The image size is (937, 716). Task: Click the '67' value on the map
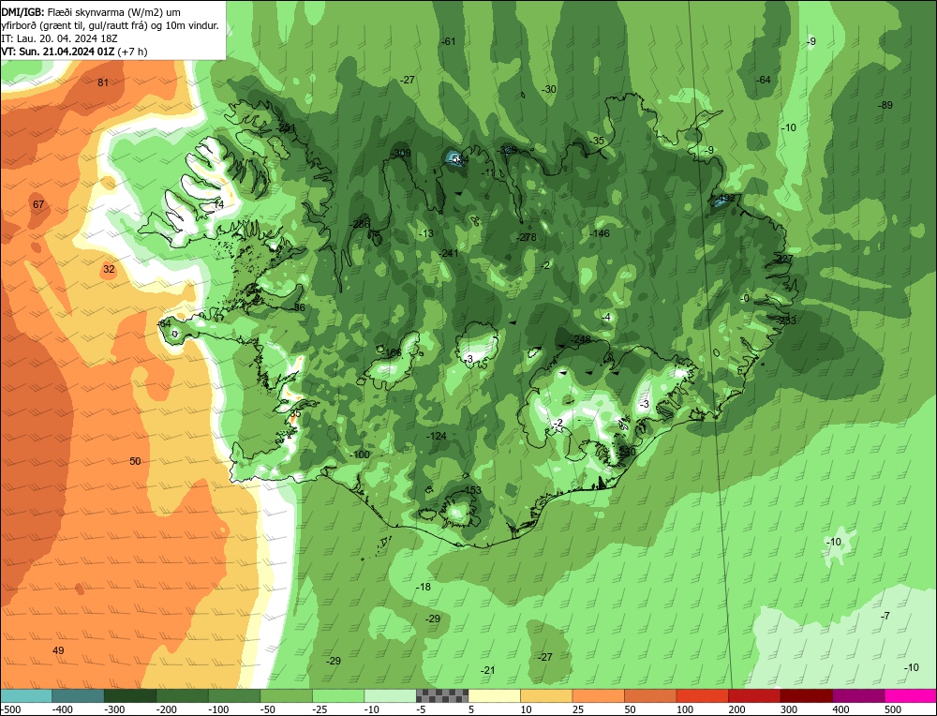click(38, 204)
